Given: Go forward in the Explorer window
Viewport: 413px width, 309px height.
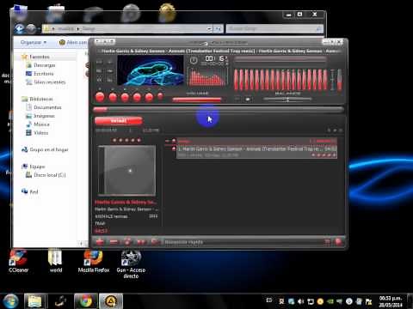Looking at the screenshot, I should [x=31, y=28].
